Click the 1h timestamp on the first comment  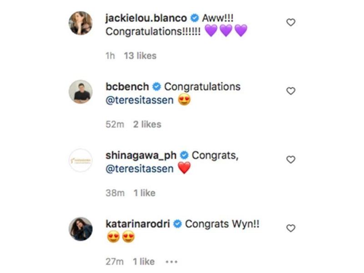pos(110,56)
